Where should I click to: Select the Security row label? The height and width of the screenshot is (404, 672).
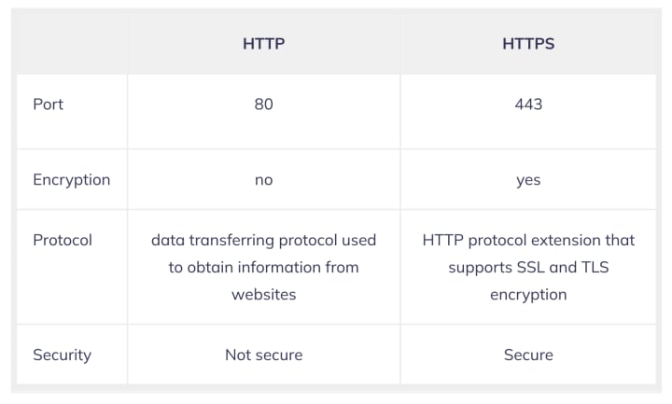pos(62,355)
